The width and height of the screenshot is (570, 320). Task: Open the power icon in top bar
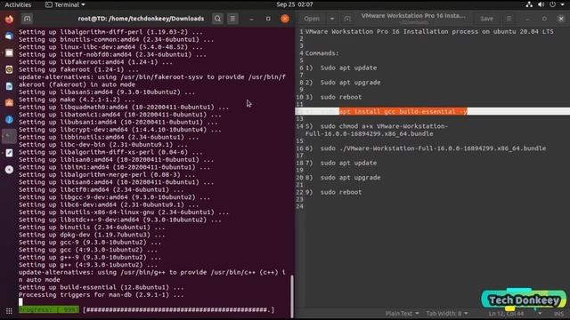click(552, 4)
